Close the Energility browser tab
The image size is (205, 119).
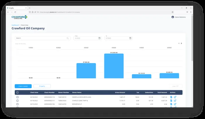(x=26, y=8)
